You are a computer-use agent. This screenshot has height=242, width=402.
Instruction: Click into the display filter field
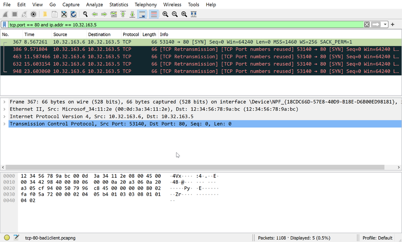(186, 24)
